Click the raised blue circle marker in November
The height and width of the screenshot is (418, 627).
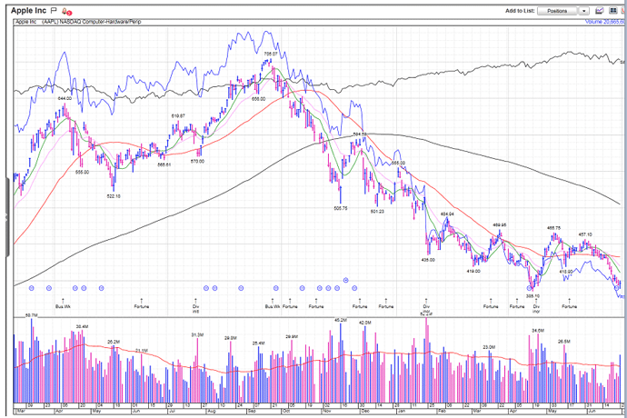pos(346,281)
